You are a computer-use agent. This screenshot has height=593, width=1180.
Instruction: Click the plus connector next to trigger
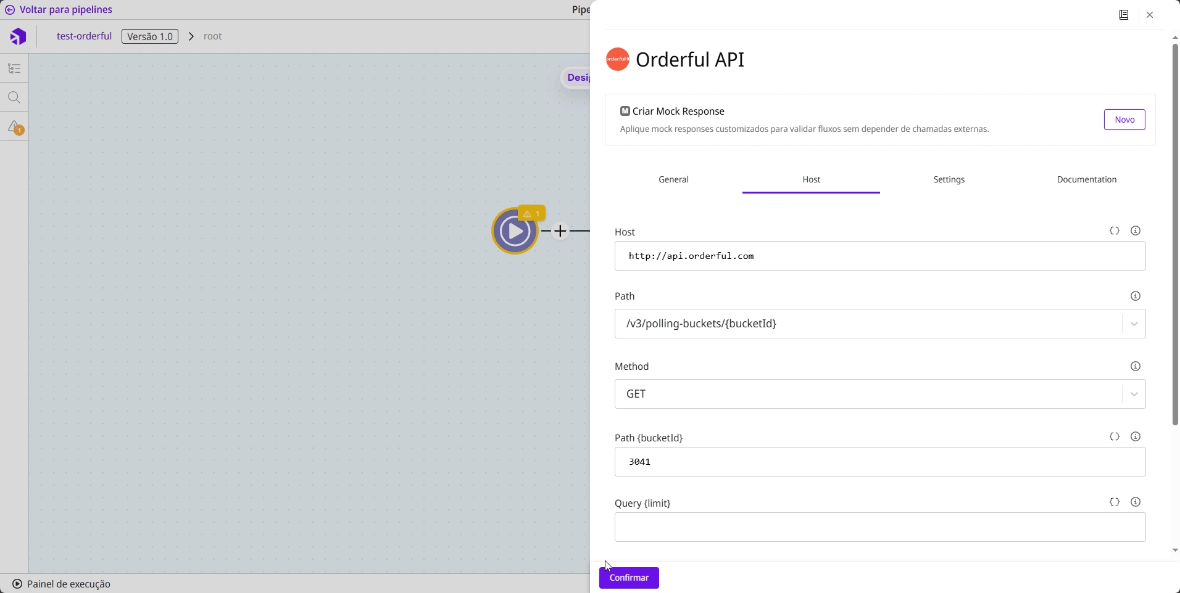pos(560,231)
